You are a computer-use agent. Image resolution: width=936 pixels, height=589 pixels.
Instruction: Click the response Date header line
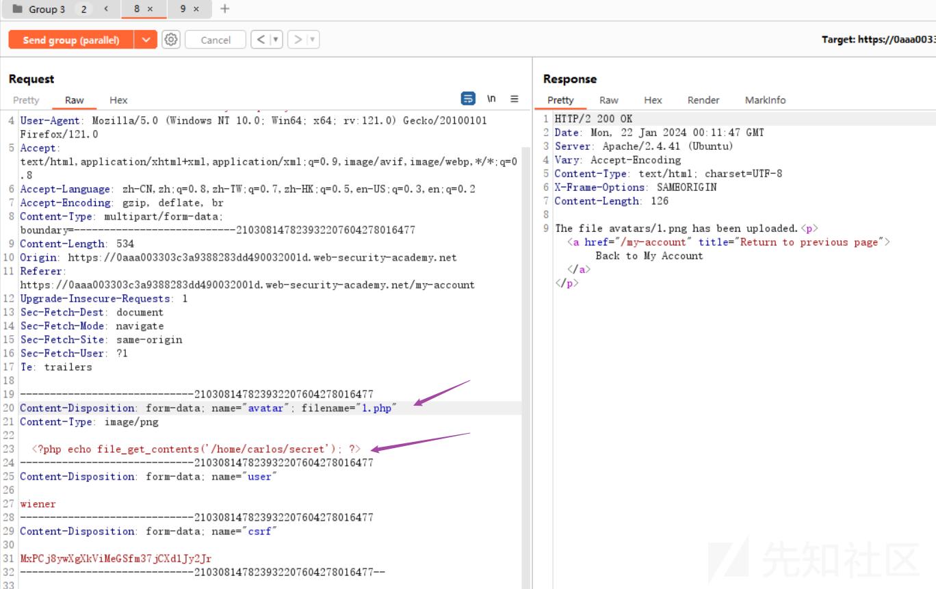[660, 132]
